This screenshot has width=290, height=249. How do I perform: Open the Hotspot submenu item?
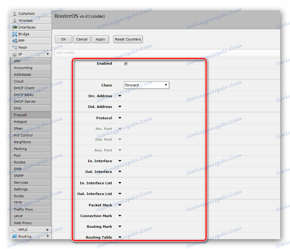click(x=31, y=122)
